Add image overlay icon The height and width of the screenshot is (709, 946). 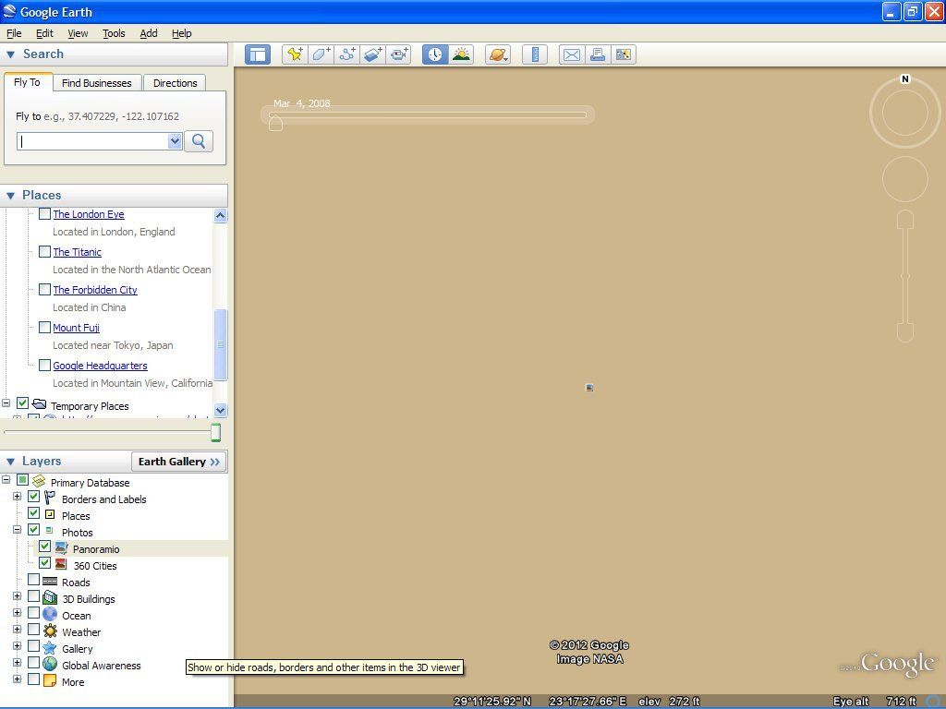pyautogui.click(x=372, y=54)
